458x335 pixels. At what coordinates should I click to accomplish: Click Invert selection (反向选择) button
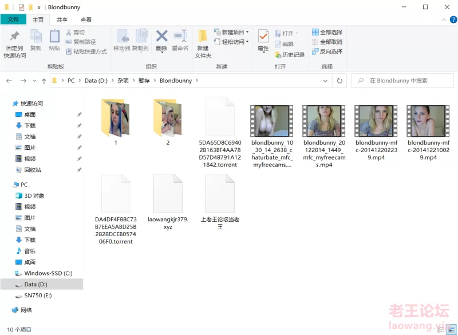(327, 51)
